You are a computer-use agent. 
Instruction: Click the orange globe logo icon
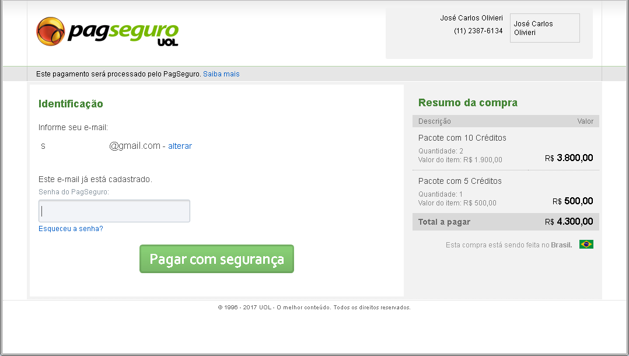tap(51, 32)
